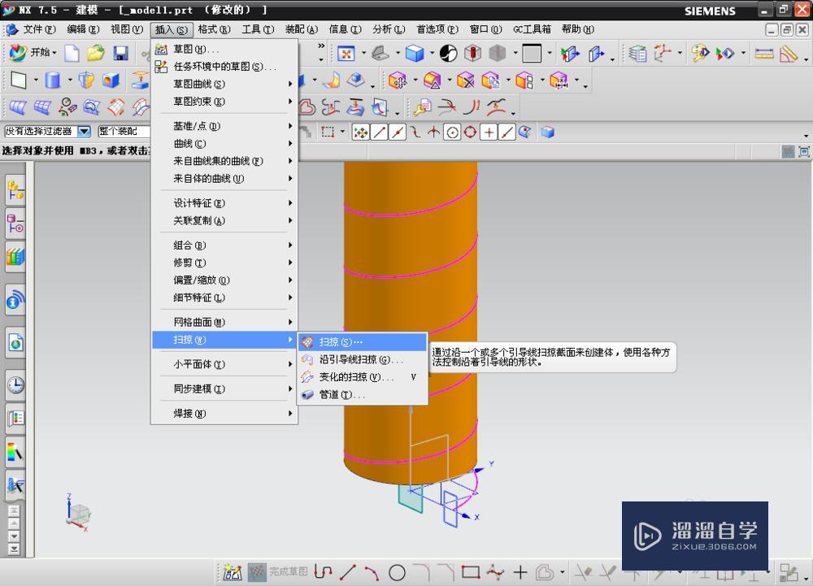Toggle End Point snap option
The height and width of the screenshot is (586, 813).
380,132
